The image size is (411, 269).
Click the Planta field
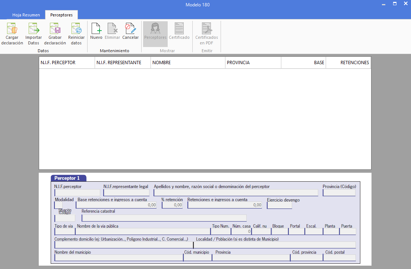(x=331, y=231)
